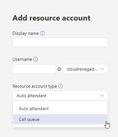This screenshot has height=137, width=118.
Task: Click the info icon beside Display name
Action: coord(42,33)
